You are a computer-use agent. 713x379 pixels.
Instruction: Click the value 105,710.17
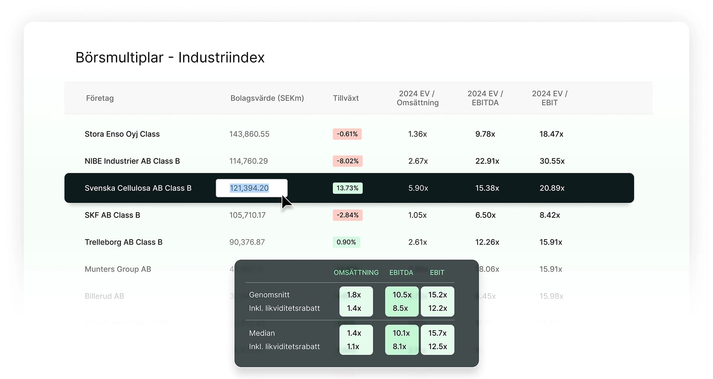coord(247,215)
